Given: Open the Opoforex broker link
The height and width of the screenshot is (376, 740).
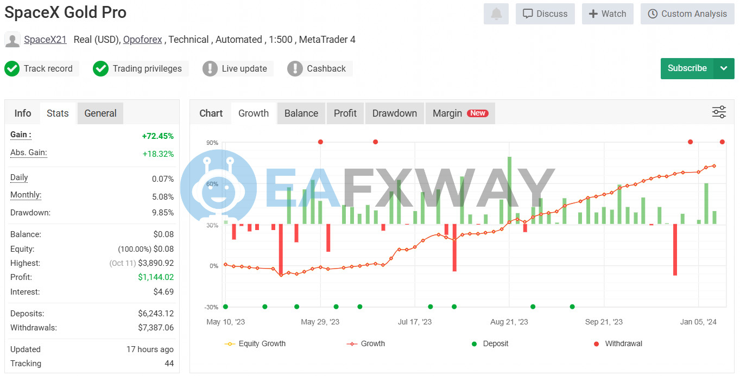Looking at the screenshot, I should 143,40.
